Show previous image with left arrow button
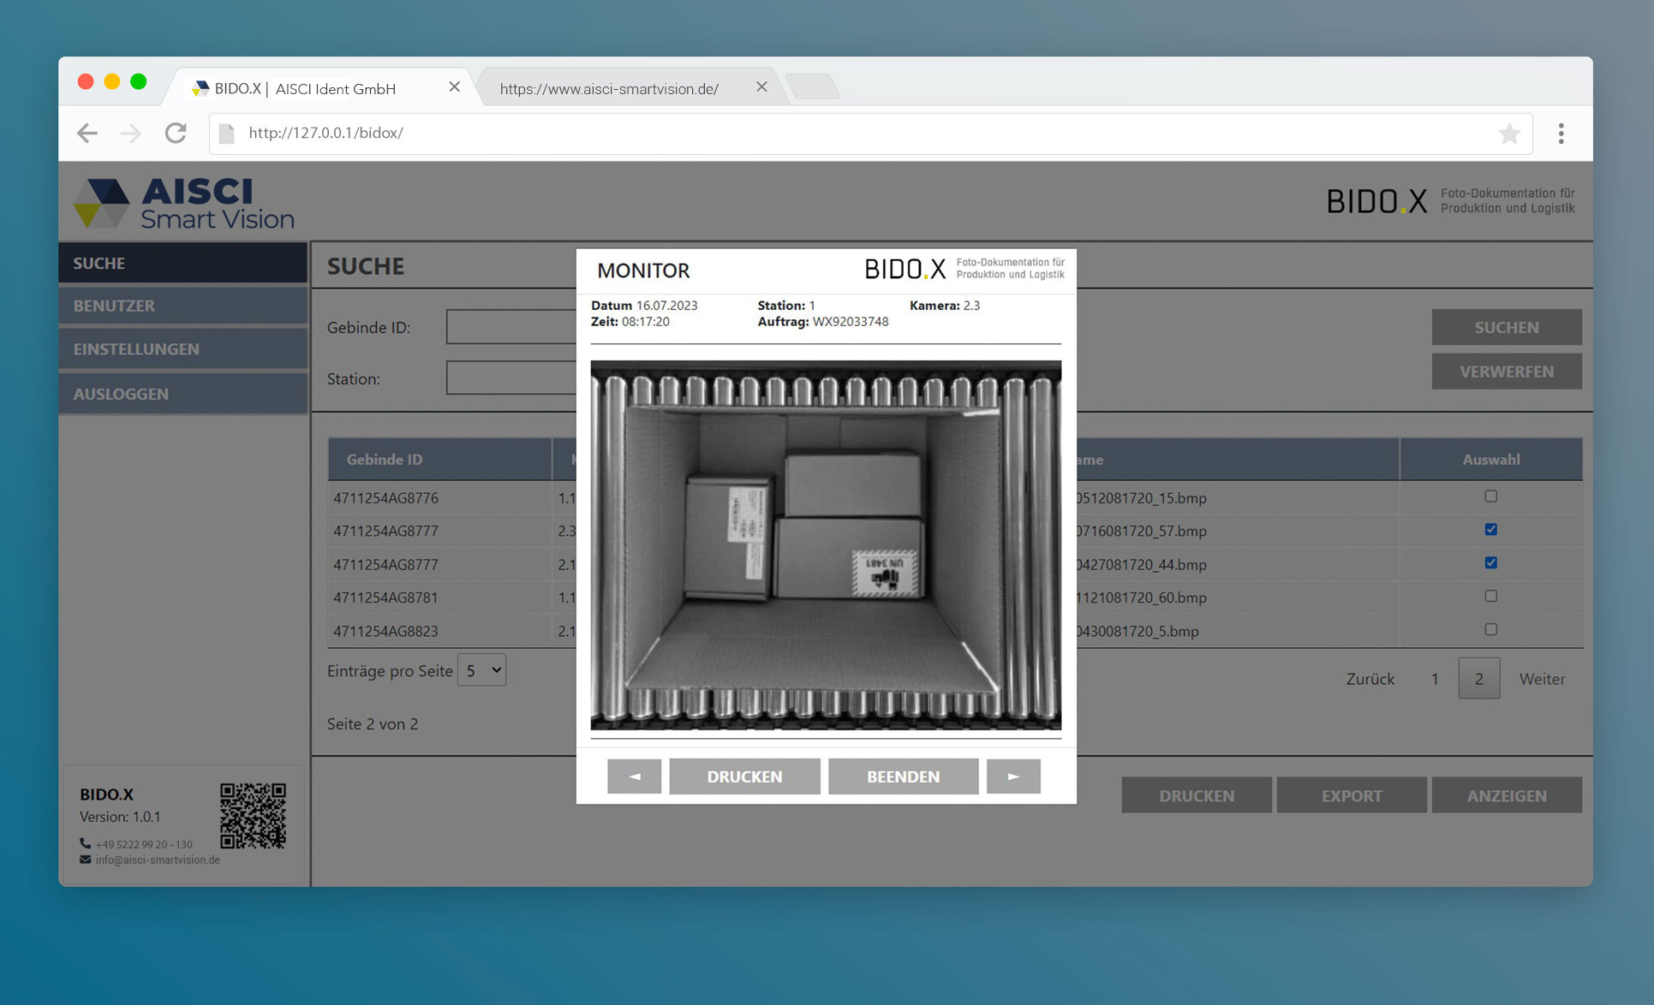The height and width of the screenshot is (1005, 1654). tap(634, 776)
